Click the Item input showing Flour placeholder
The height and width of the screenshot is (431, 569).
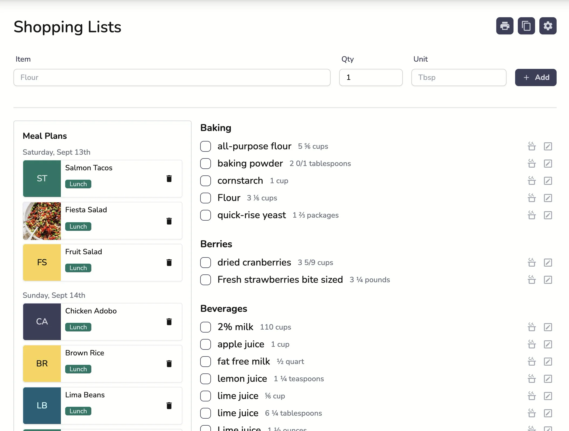pyautogui.click(x=172, y=77)
